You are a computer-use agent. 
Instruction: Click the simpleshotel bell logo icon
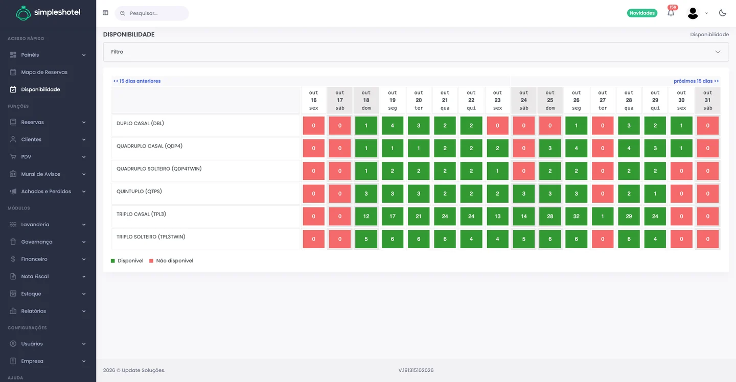coord(23,13)
